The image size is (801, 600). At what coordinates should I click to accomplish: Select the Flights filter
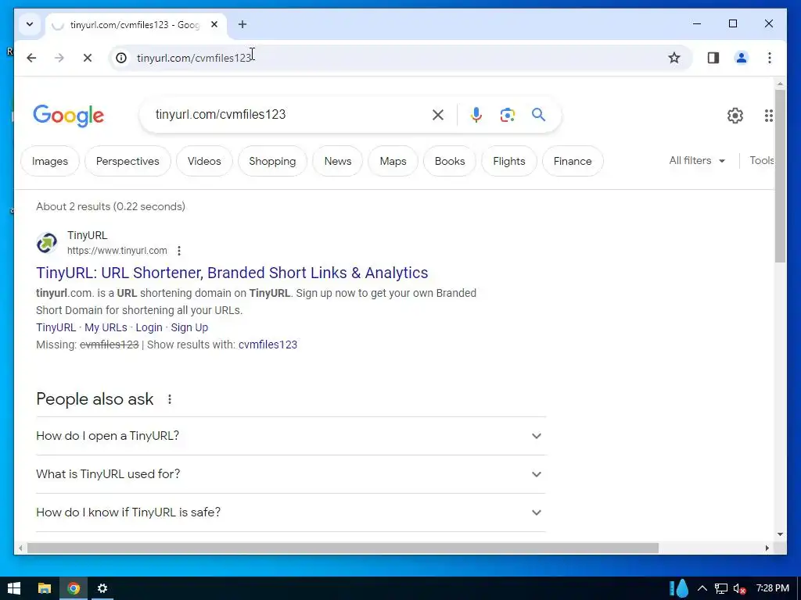(x=508, y=161)
